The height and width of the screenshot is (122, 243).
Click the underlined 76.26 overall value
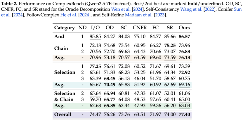[110, 114]
